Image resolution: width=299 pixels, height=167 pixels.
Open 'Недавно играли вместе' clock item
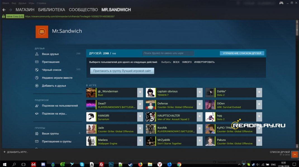point(58,78)
